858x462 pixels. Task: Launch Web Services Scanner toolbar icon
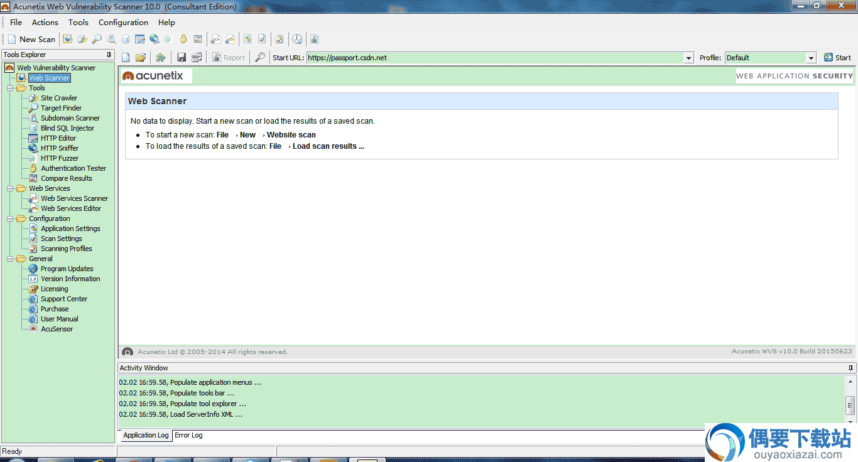coord(215,39)
